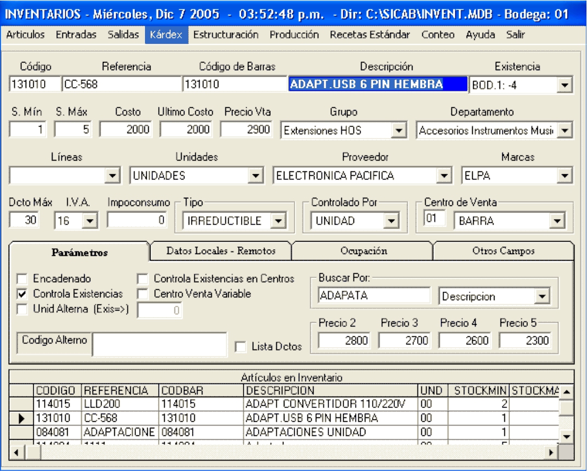Expand the Buscar Por field type dropdown
Screen dimensions: 587x471
(542, 296)
